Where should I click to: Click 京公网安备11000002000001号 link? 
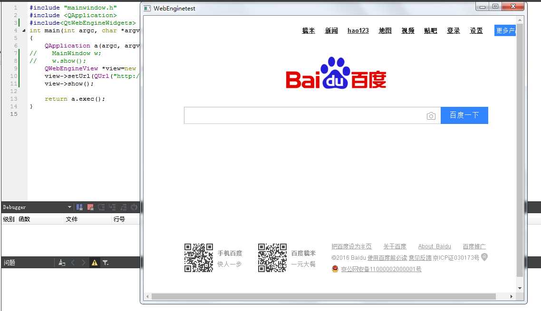click(x=381, y=269)
